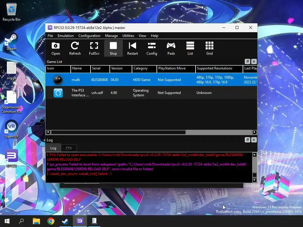
Task: Open the Windows Start menu
Action: (x=7, y=221)
